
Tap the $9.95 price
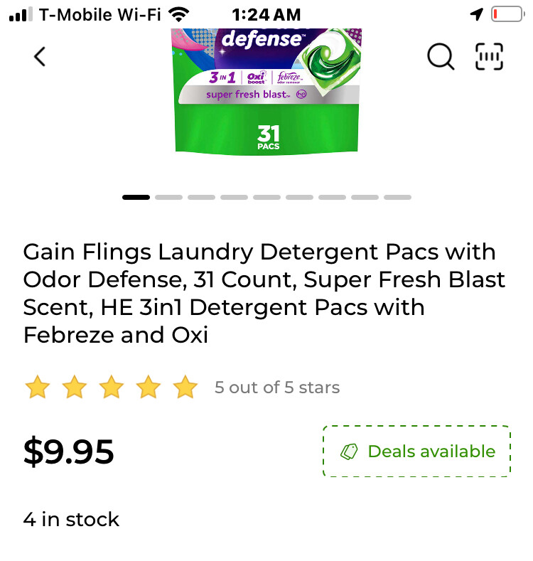69,452
